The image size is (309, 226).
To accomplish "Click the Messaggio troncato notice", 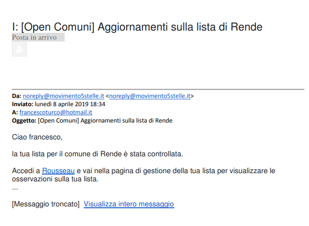I will click(x=46, y=204).
